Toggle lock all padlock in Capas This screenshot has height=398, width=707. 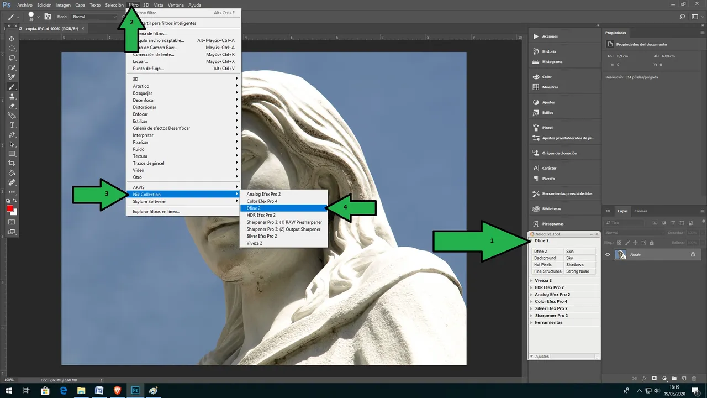coord(652,243)
